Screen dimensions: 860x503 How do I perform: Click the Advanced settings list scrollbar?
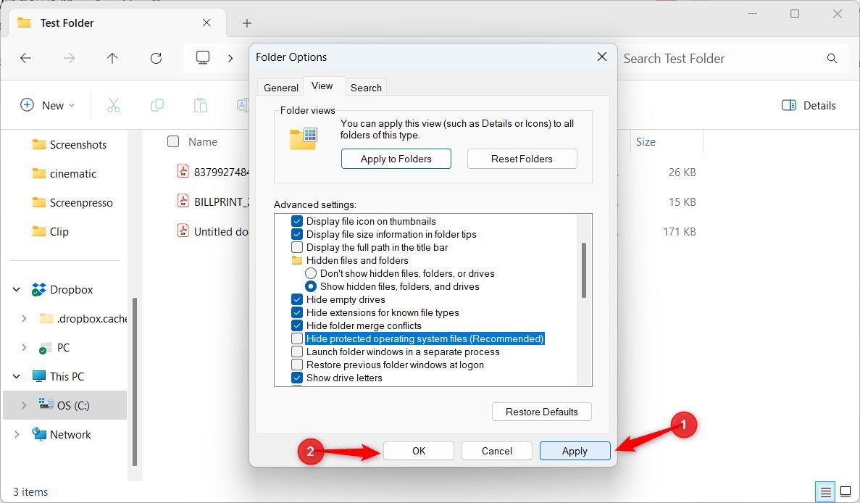click(x=584, y=270)
